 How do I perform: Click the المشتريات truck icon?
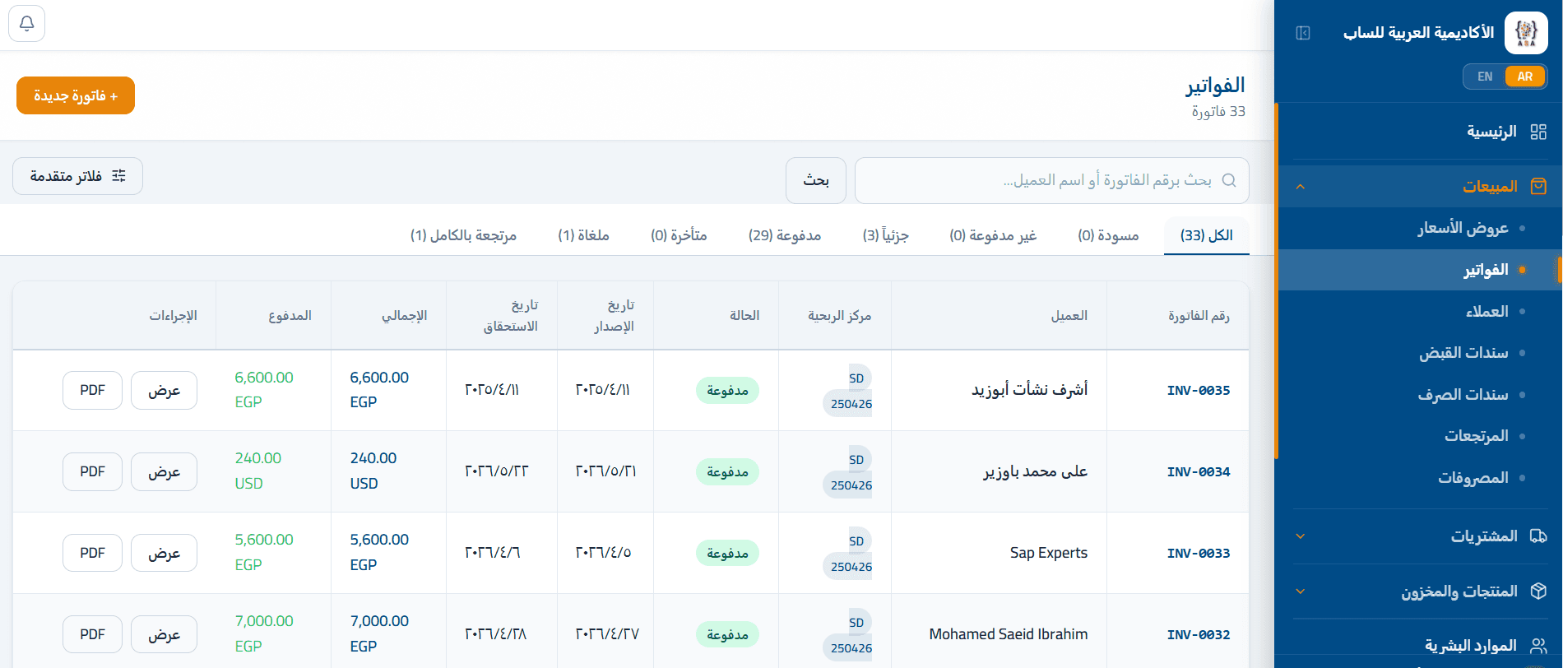1538,536
